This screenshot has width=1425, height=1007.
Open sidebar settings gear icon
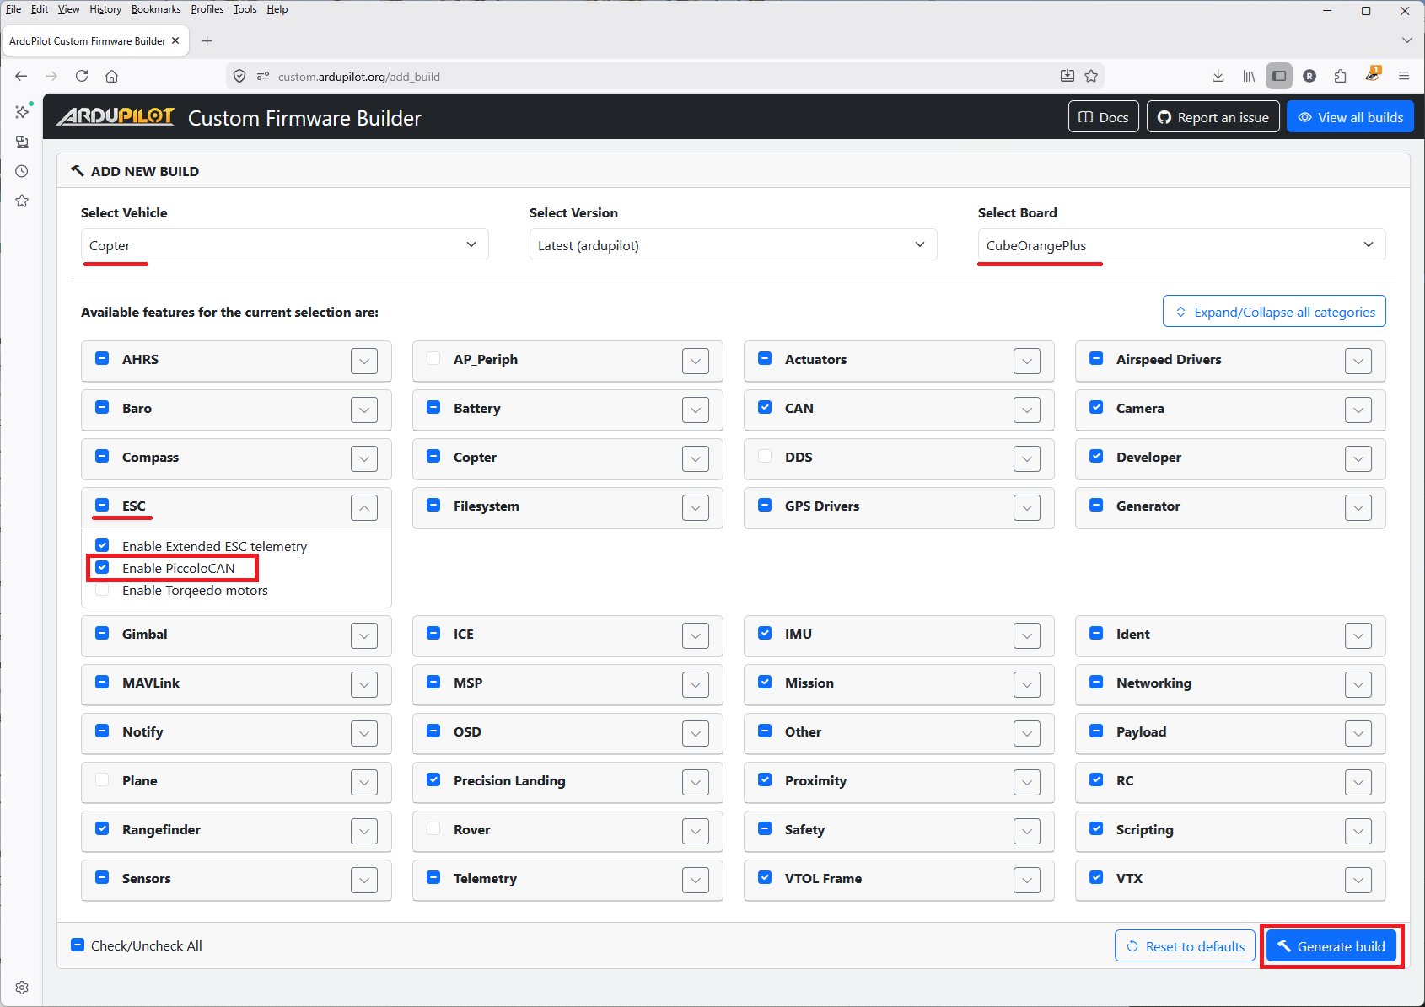(x=22, y=988)
